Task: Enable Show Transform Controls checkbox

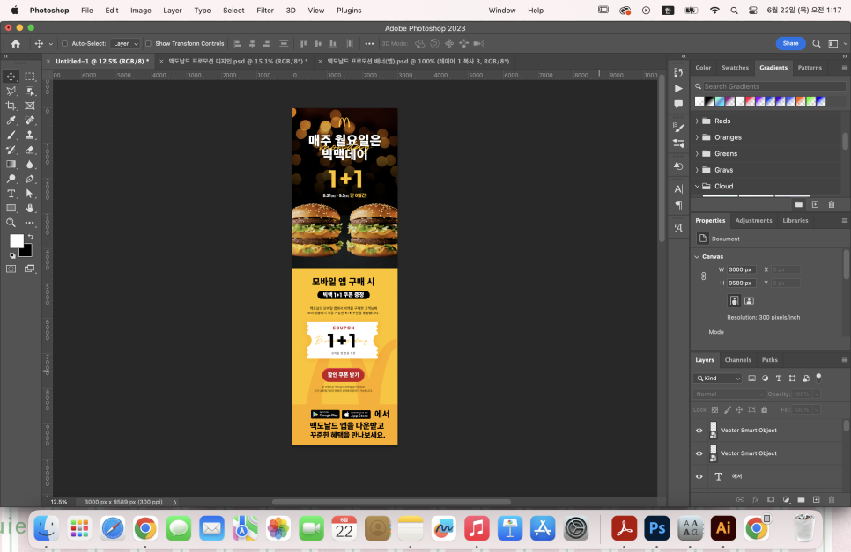Action: [x=148, y=43]
